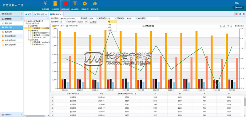This screenshot has height=117, width=246.
Task: Select 台区线损分析 in the left sidebar
Action: coord(12,40)
